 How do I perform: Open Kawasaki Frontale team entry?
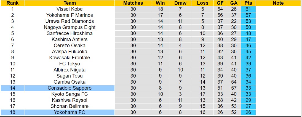pos(70,58)
